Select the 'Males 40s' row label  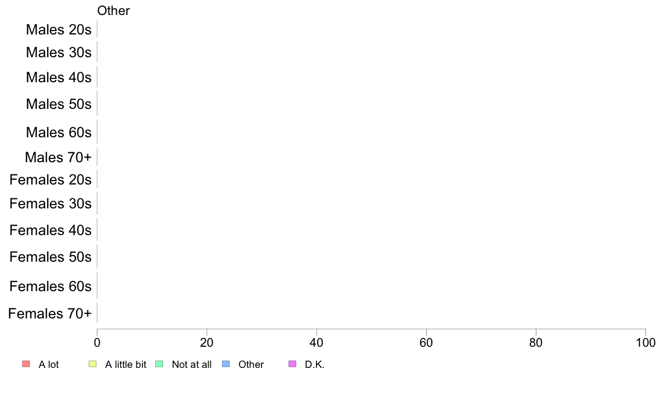click(58, 77)
